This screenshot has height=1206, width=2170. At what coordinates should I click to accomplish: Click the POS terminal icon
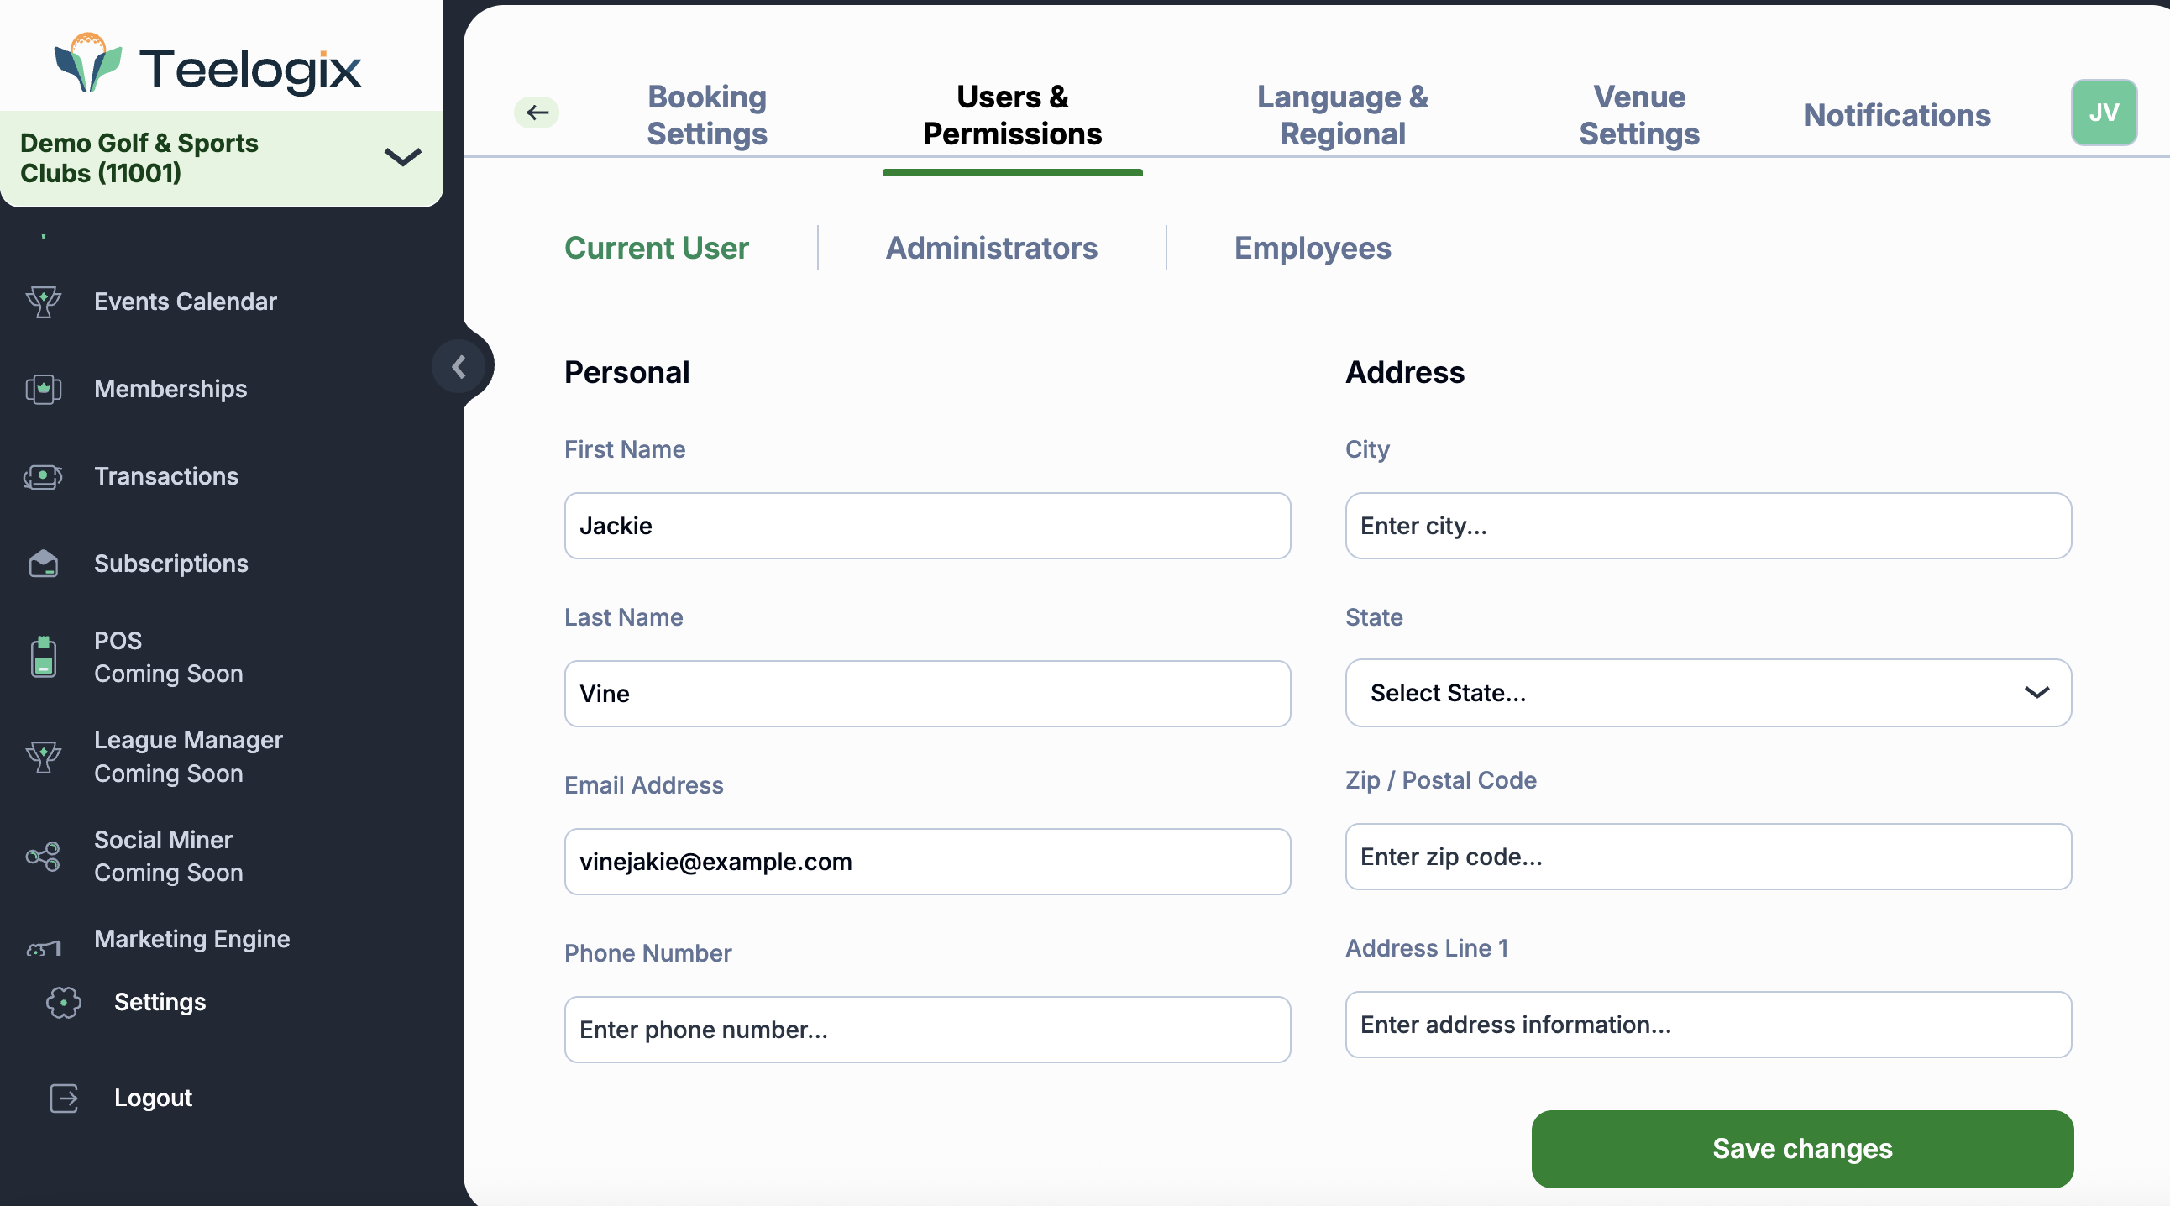(x=43, y=657)
